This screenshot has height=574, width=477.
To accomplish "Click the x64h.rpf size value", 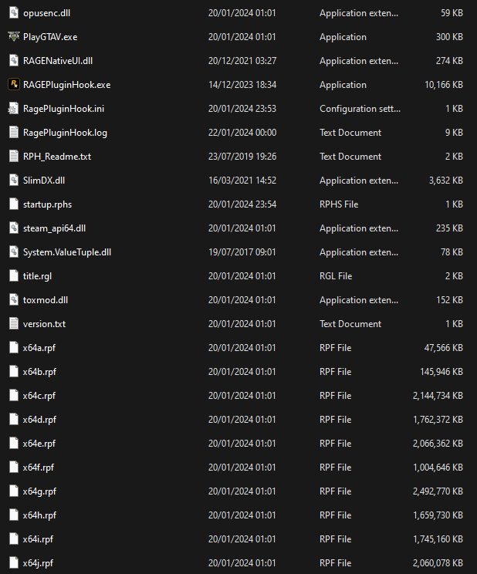I will (x=438, y=515).
